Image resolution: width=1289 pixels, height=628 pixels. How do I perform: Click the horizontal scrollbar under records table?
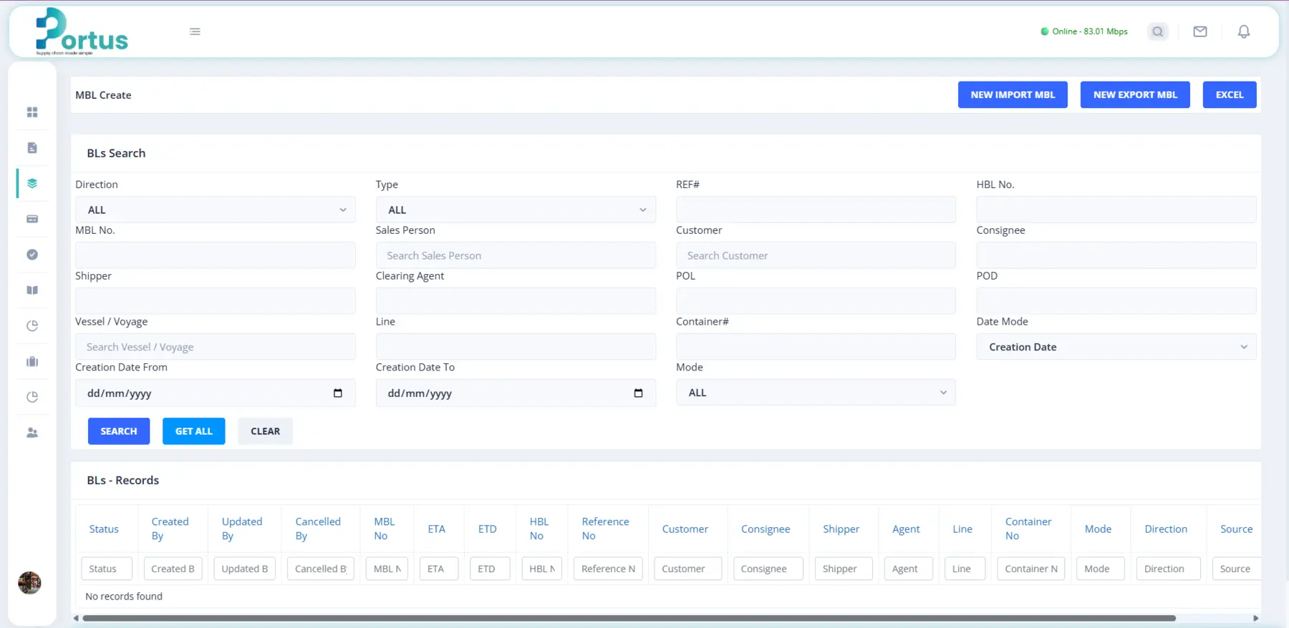pyautogui.click(x=629, y=618)
